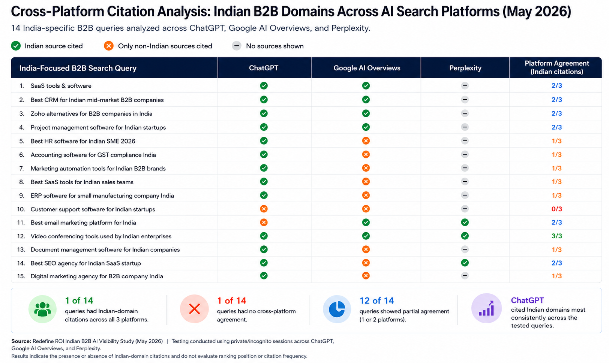
Task: Click Perplexity checkmark in Best email marketing row
Action: click(x=465, y=223)
